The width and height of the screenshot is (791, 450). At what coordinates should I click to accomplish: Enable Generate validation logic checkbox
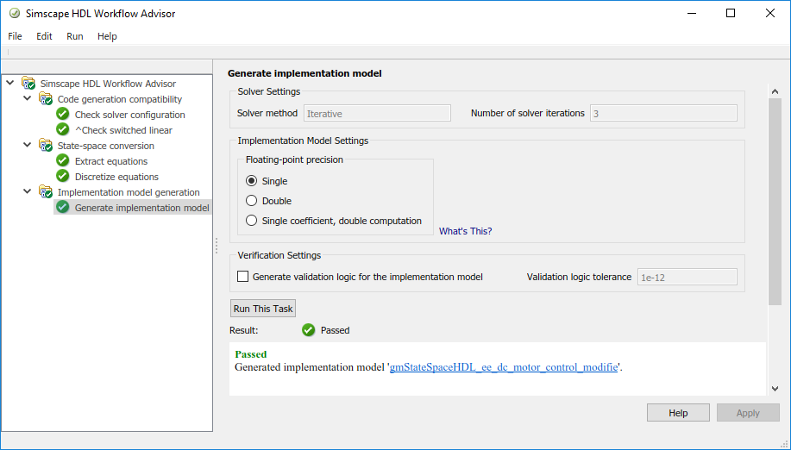pos(243,277)
